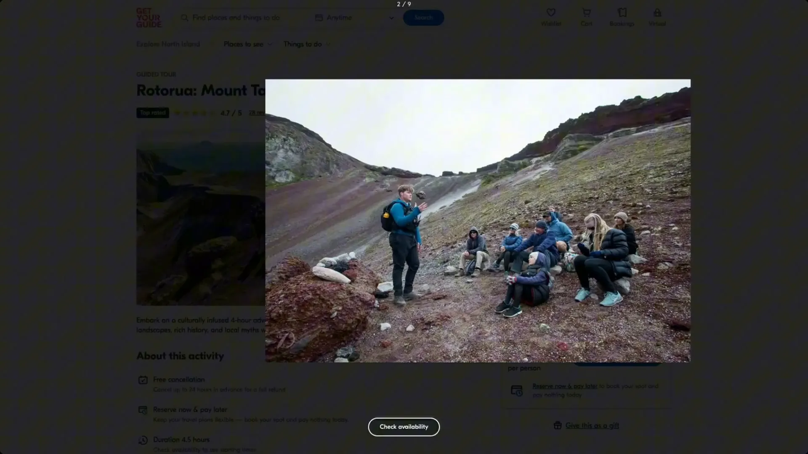Click the payment card icon in booking box
The width and height of the screenshot is (808, 454).
coord(517,391)
